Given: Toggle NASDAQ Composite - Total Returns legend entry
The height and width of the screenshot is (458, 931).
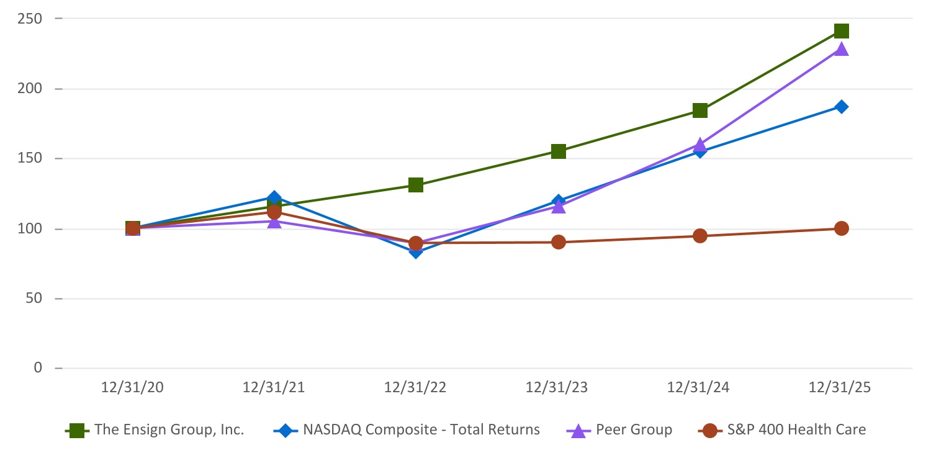Looking at the screenshot, I should (x=421, y=429).
